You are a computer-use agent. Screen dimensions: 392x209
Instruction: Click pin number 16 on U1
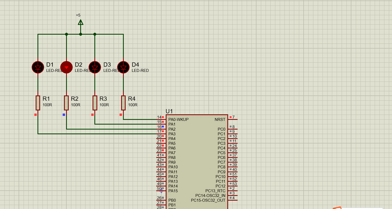[159, 127]
